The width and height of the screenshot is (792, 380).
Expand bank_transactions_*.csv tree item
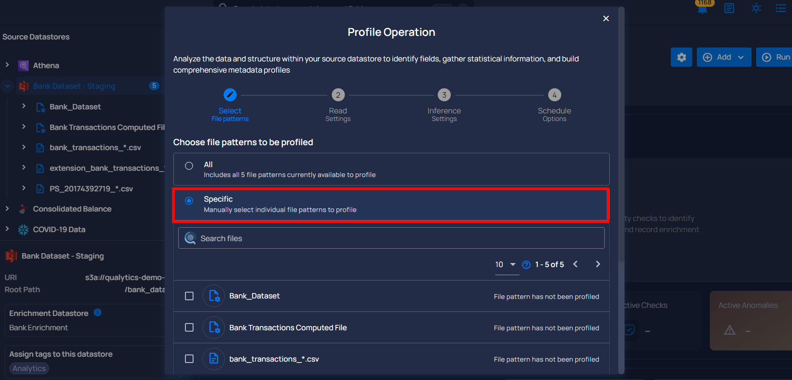24,147
